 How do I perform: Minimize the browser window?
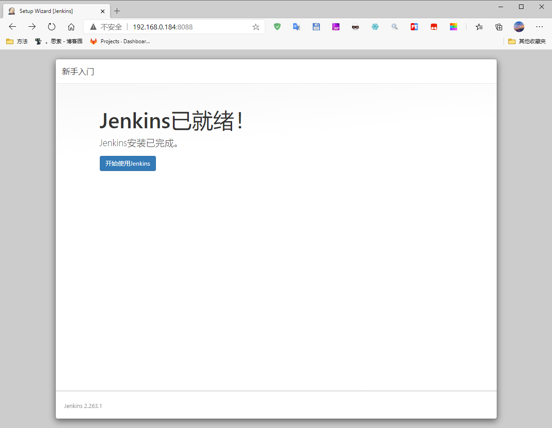point(501,7)
